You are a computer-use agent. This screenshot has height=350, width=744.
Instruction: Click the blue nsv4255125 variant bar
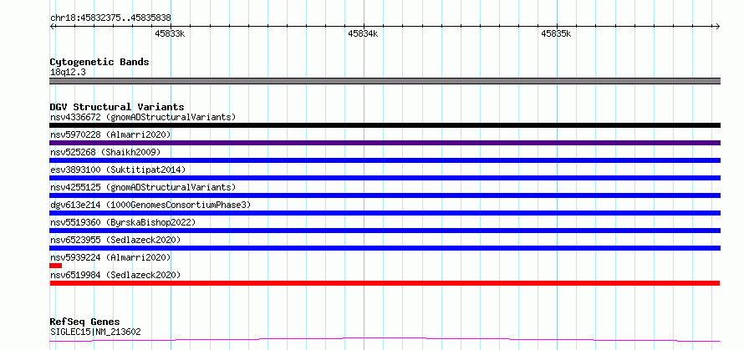(x=385, y=195)
